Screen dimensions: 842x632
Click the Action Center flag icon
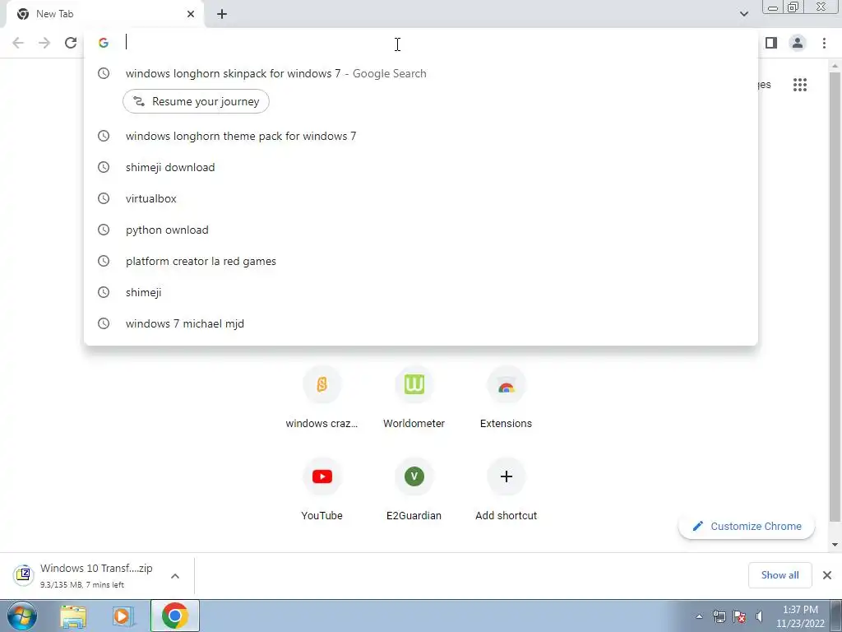pyautogui.click(x=739, y=616)
